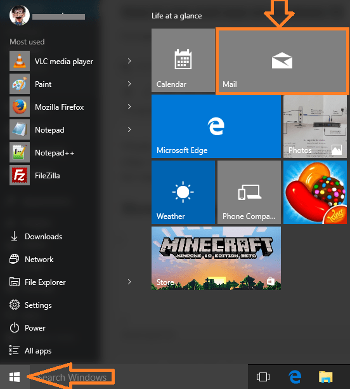Screen dimensions: 350x389
Task: Click the File Explorer folder icon
Action: point(15,282)
